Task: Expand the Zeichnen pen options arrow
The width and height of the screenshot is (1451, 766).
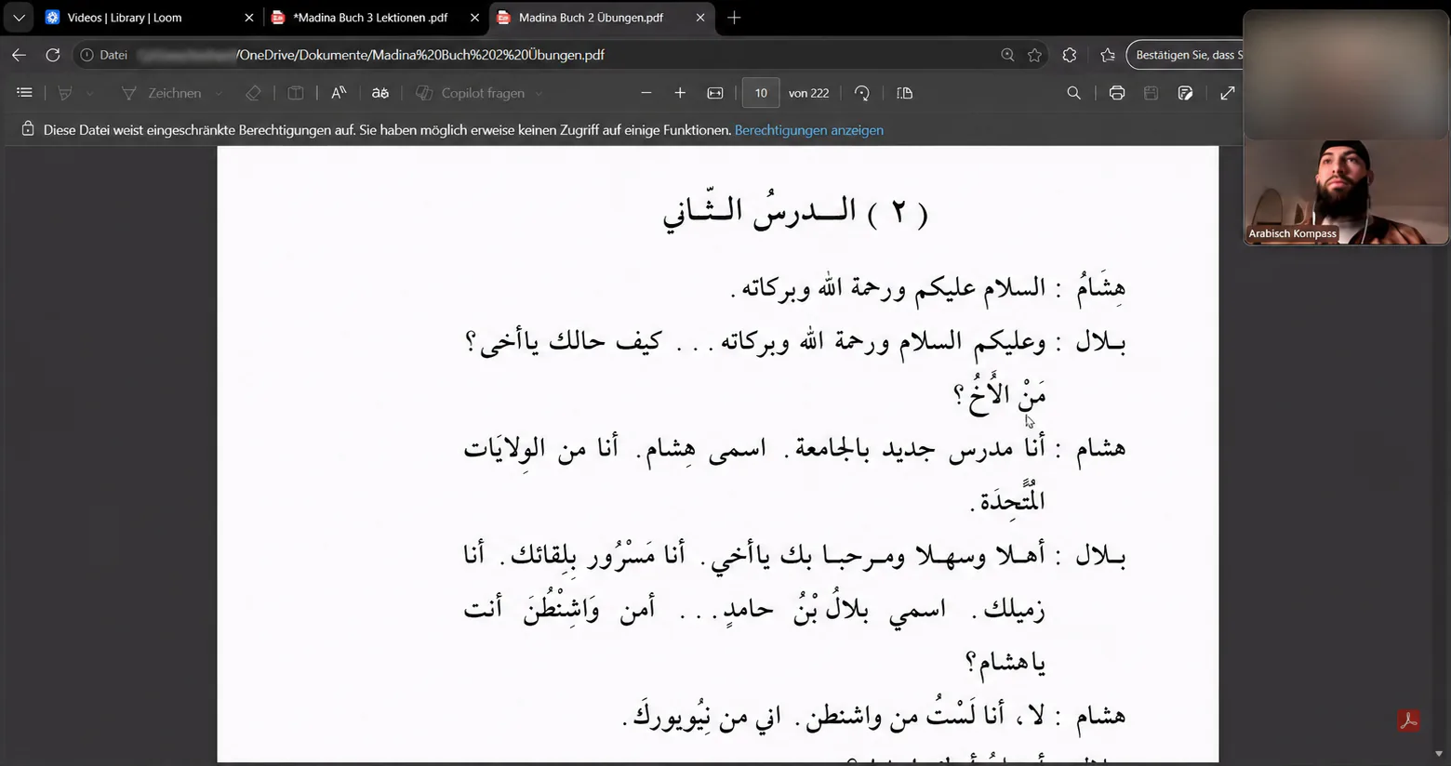Action: tap(219, 93)
